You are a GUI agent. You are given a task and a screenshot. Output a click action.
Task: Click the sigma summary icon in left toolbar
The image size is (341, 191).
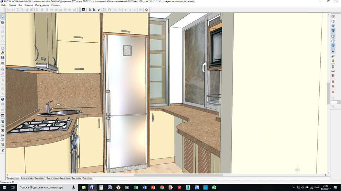click(2, 150)
